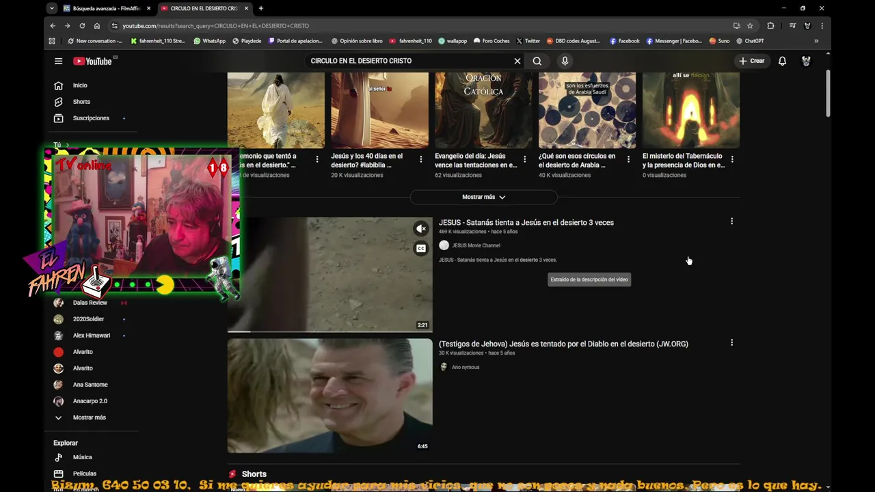Open the bookmarks apps grid icon
The height and width of the screenshot is (492, 875).
[x=52, y=41]
